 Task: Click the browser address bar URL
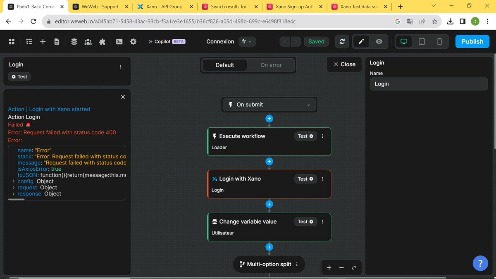tap(175, 21)
